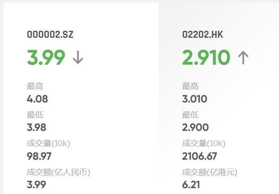The width and height of the screenshot is (279, 194).
Task: Click the 成交额(亿港元) label
Action: click(209, 172)
